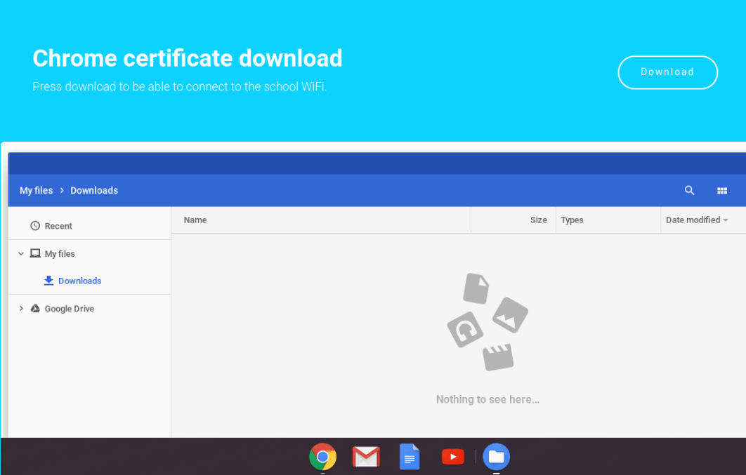Open YouTube from the shelf
The height and width of the screenshot is (475, 746).
(x=452, y=457)
